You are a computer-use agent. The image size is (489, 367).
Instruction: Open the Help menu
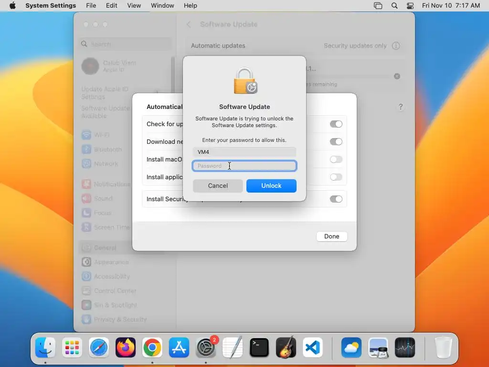(190, 6)
